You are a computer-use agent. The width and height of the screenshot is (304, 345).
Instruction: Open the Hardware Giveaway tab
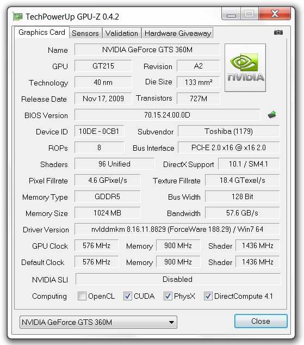coord(178,33)
